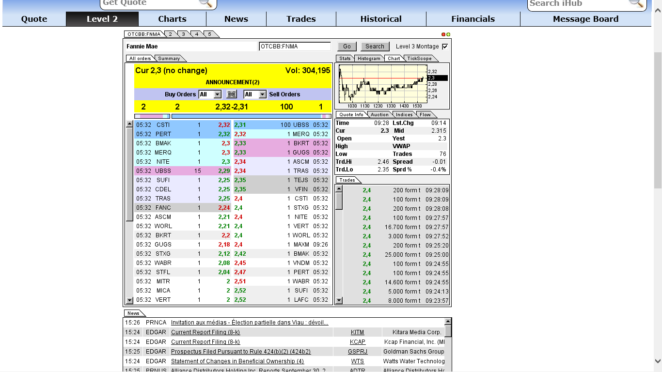Click the order book scroll up arrow
This screenshot has width=662, height=372.
(129, 124)
